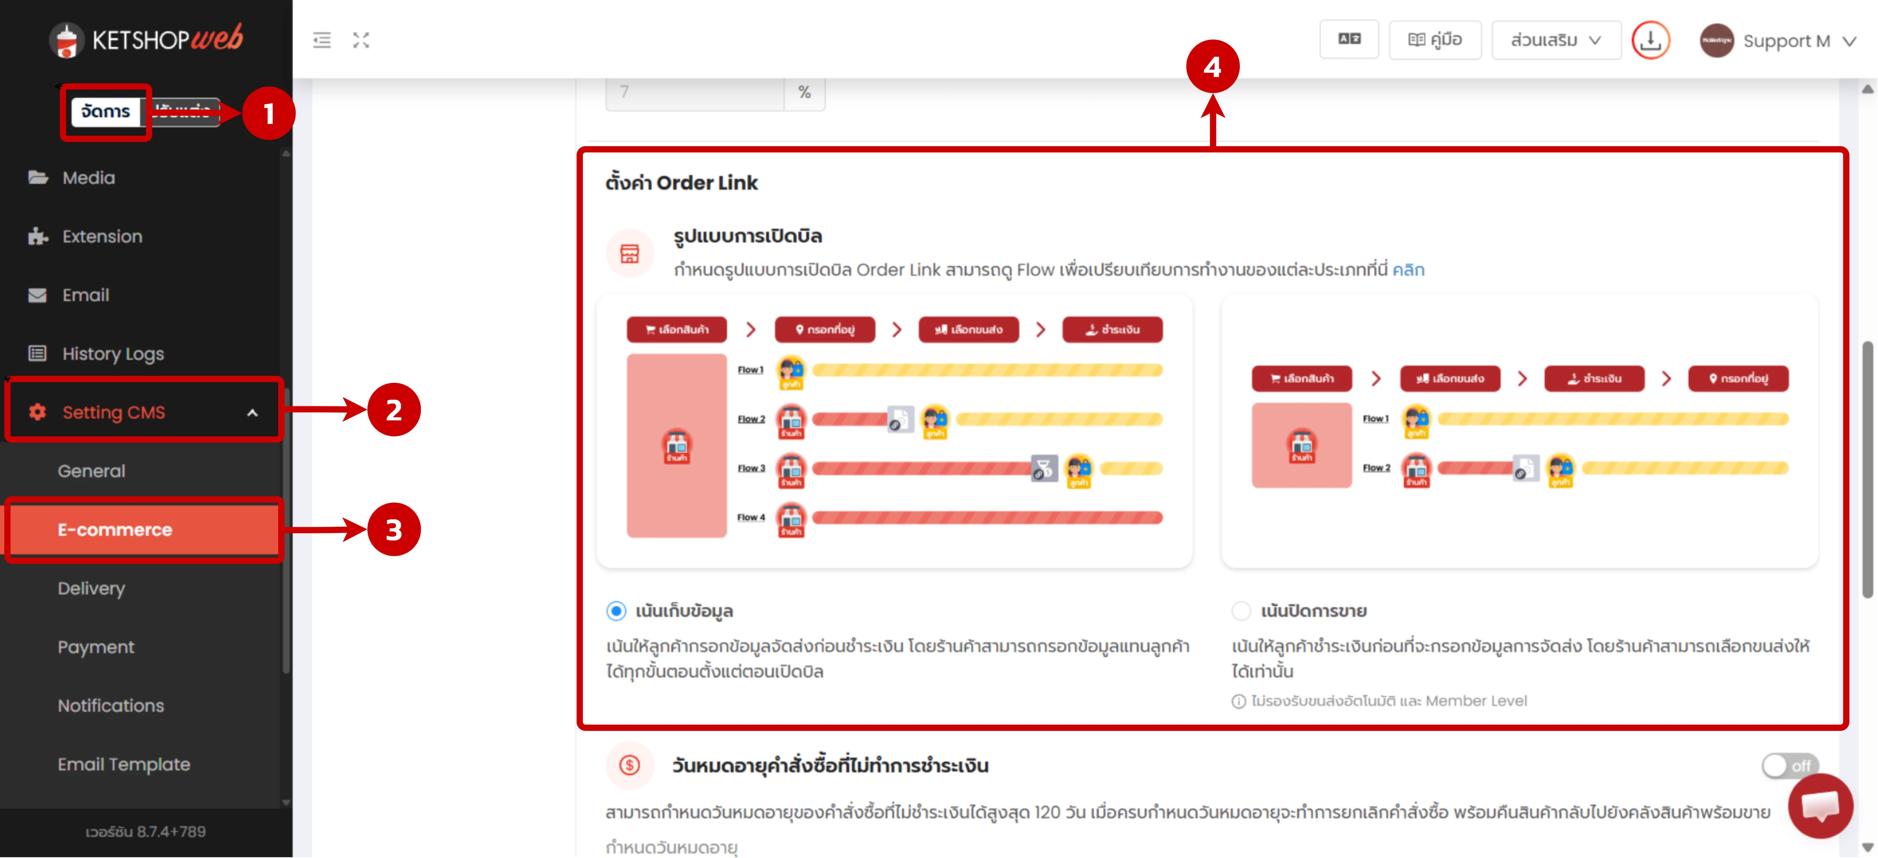Enter fullscreen mode with the expand arrows icon
Image resolution: width=1878 pixels, height=858 pixels.
point(362,41)
